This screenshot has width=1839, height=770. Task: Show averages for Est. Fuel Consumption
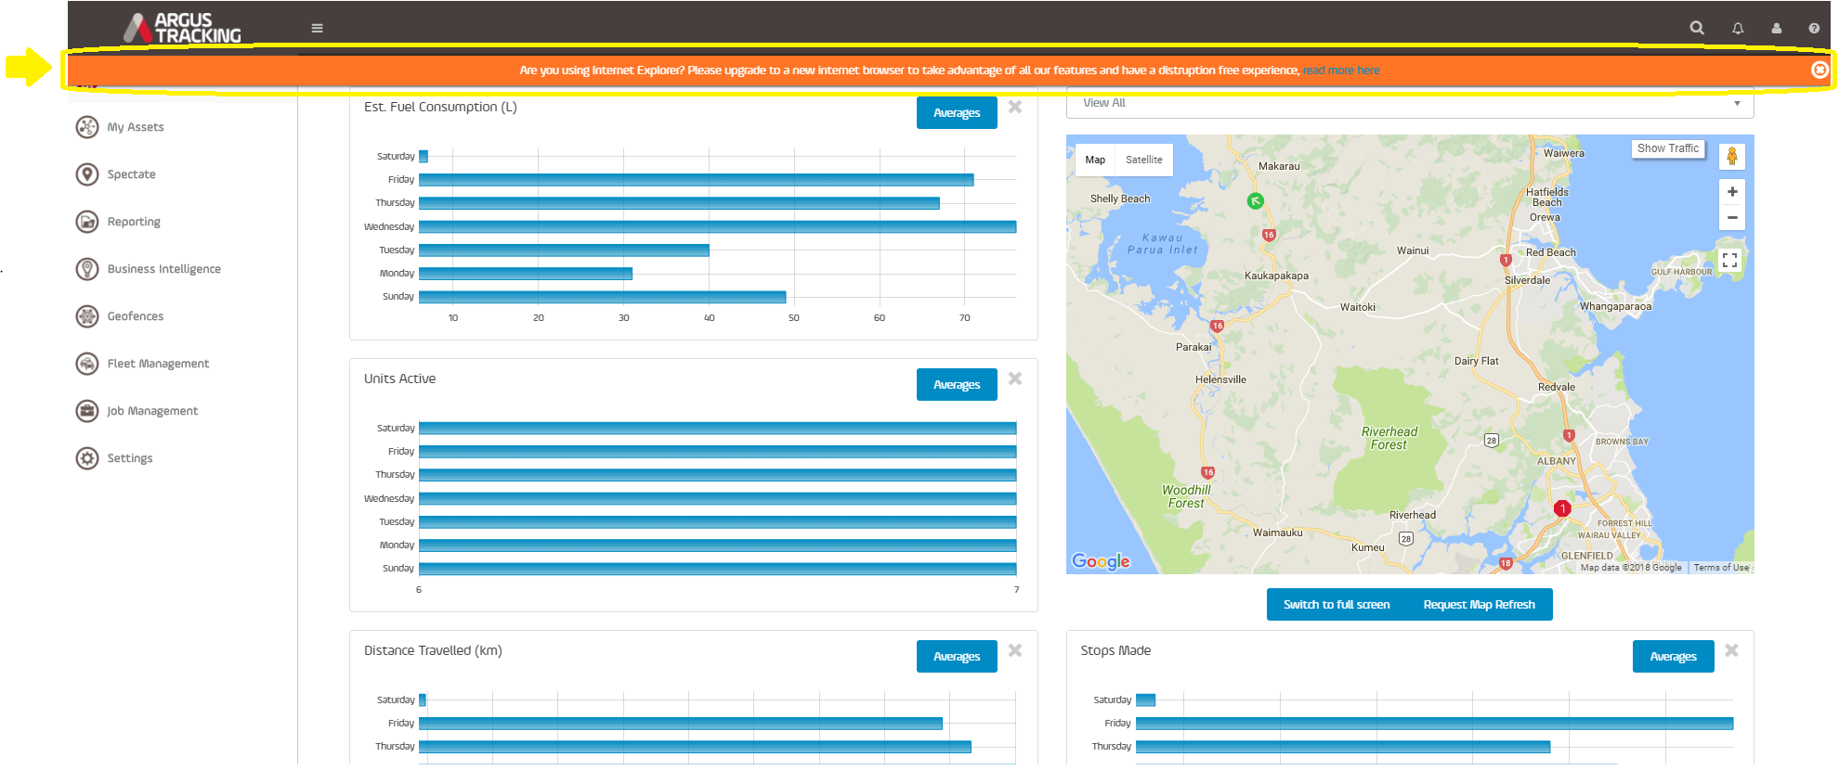(x=957, y=113)
